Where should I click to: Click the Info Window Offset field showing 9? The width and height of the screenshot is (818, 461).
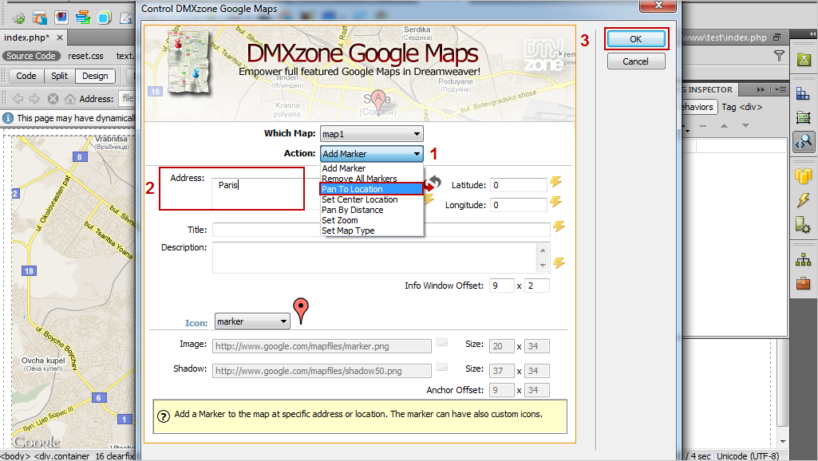click(x=501, y=286)
